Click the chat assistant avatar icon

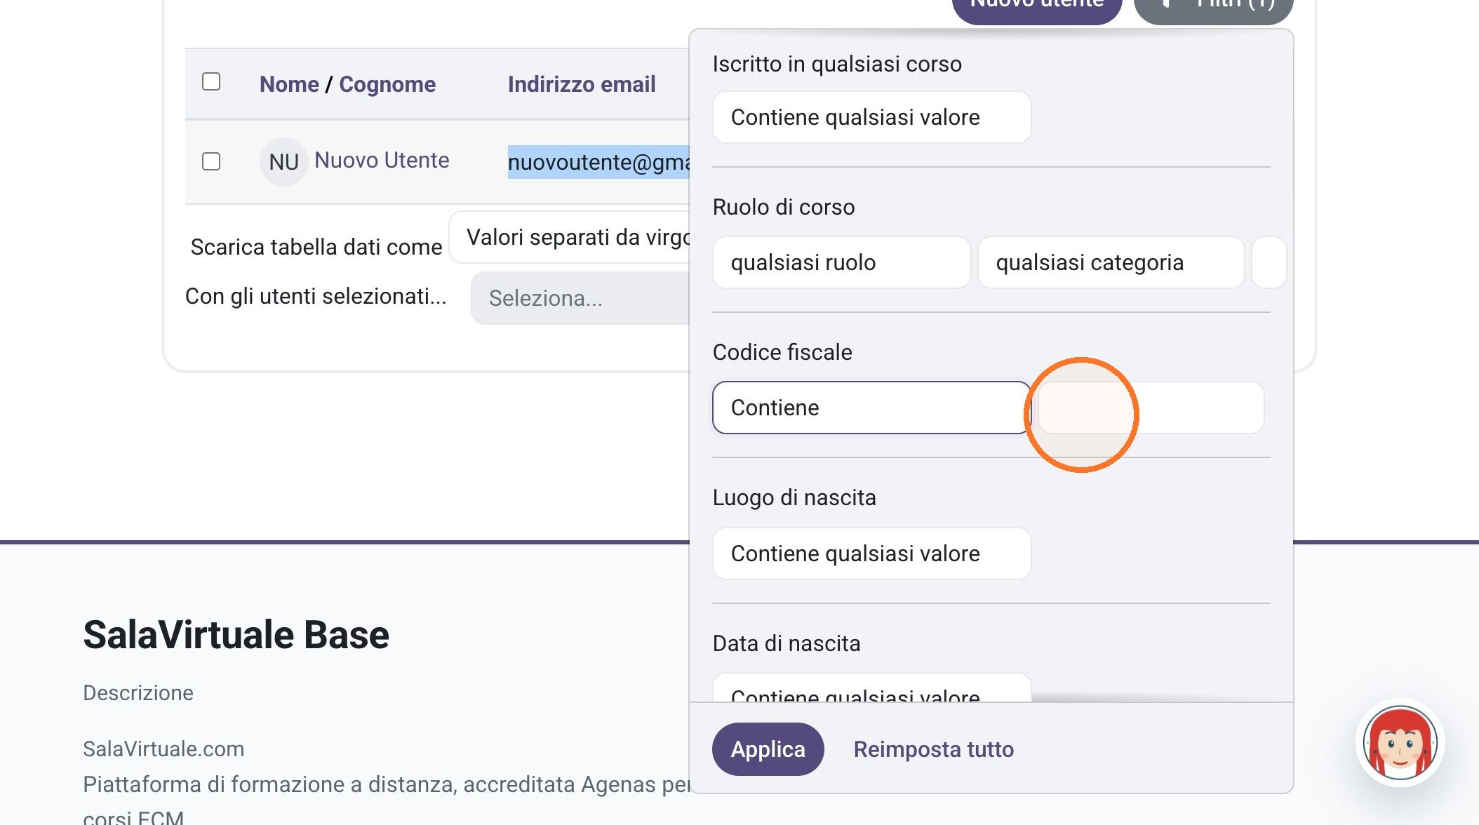pos(1400,743)
